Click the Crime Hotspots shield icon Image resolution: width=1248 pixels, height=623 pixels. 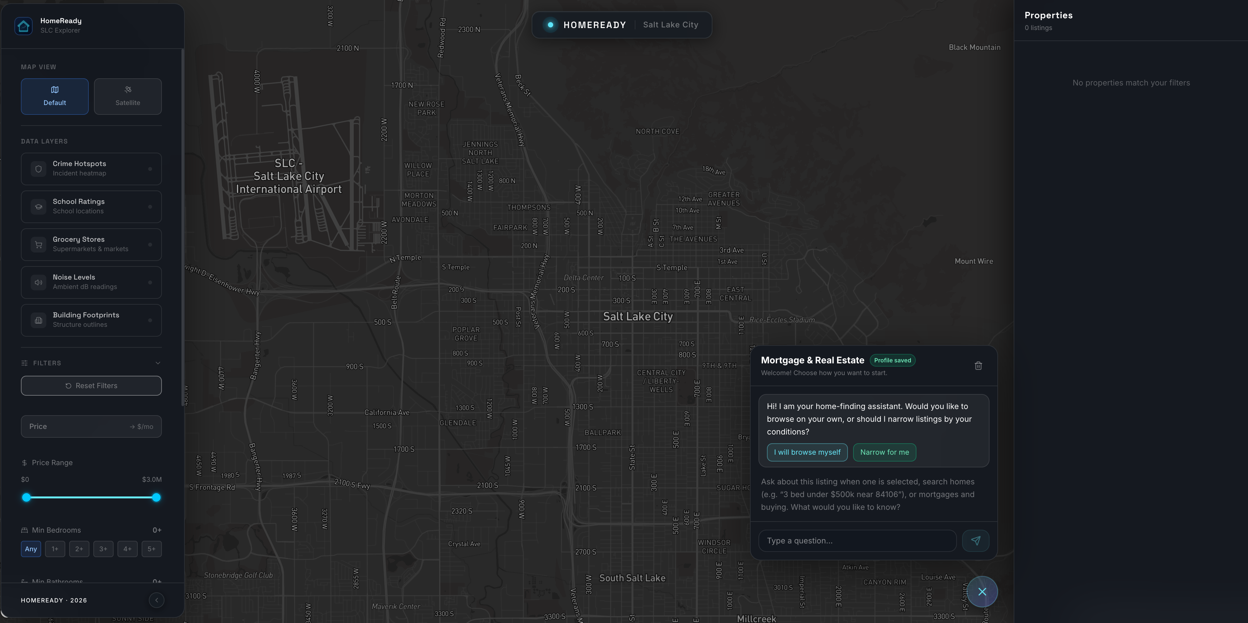[x=38, y=169]
